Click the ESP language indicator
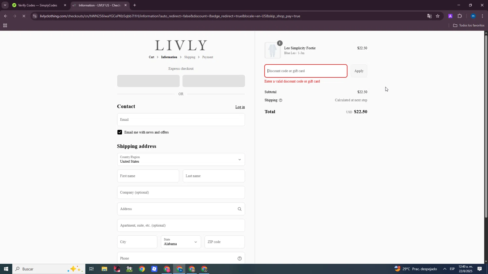 [x=452, y=269]
